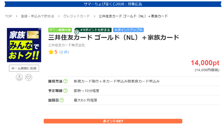Image resolution: width=223 pixels, height=126 pixels.
Task: Open the (2 件) reviews link
Action: click(64, 52)
